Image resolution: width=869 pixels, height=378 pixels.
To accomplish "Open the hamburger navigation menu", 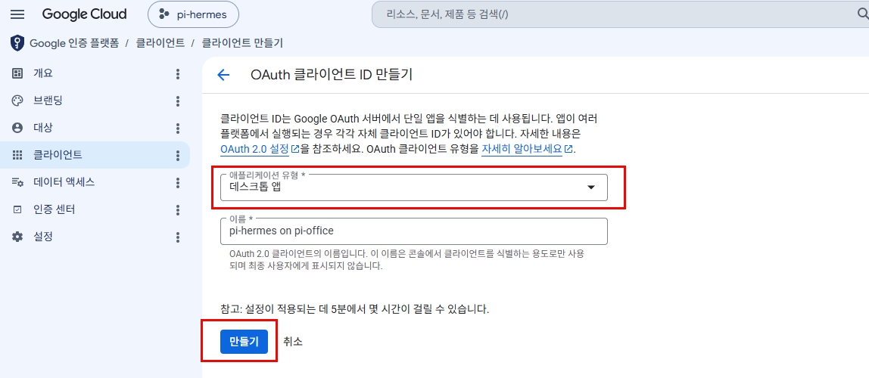I will pyautogui.click(x=17, y=14).
